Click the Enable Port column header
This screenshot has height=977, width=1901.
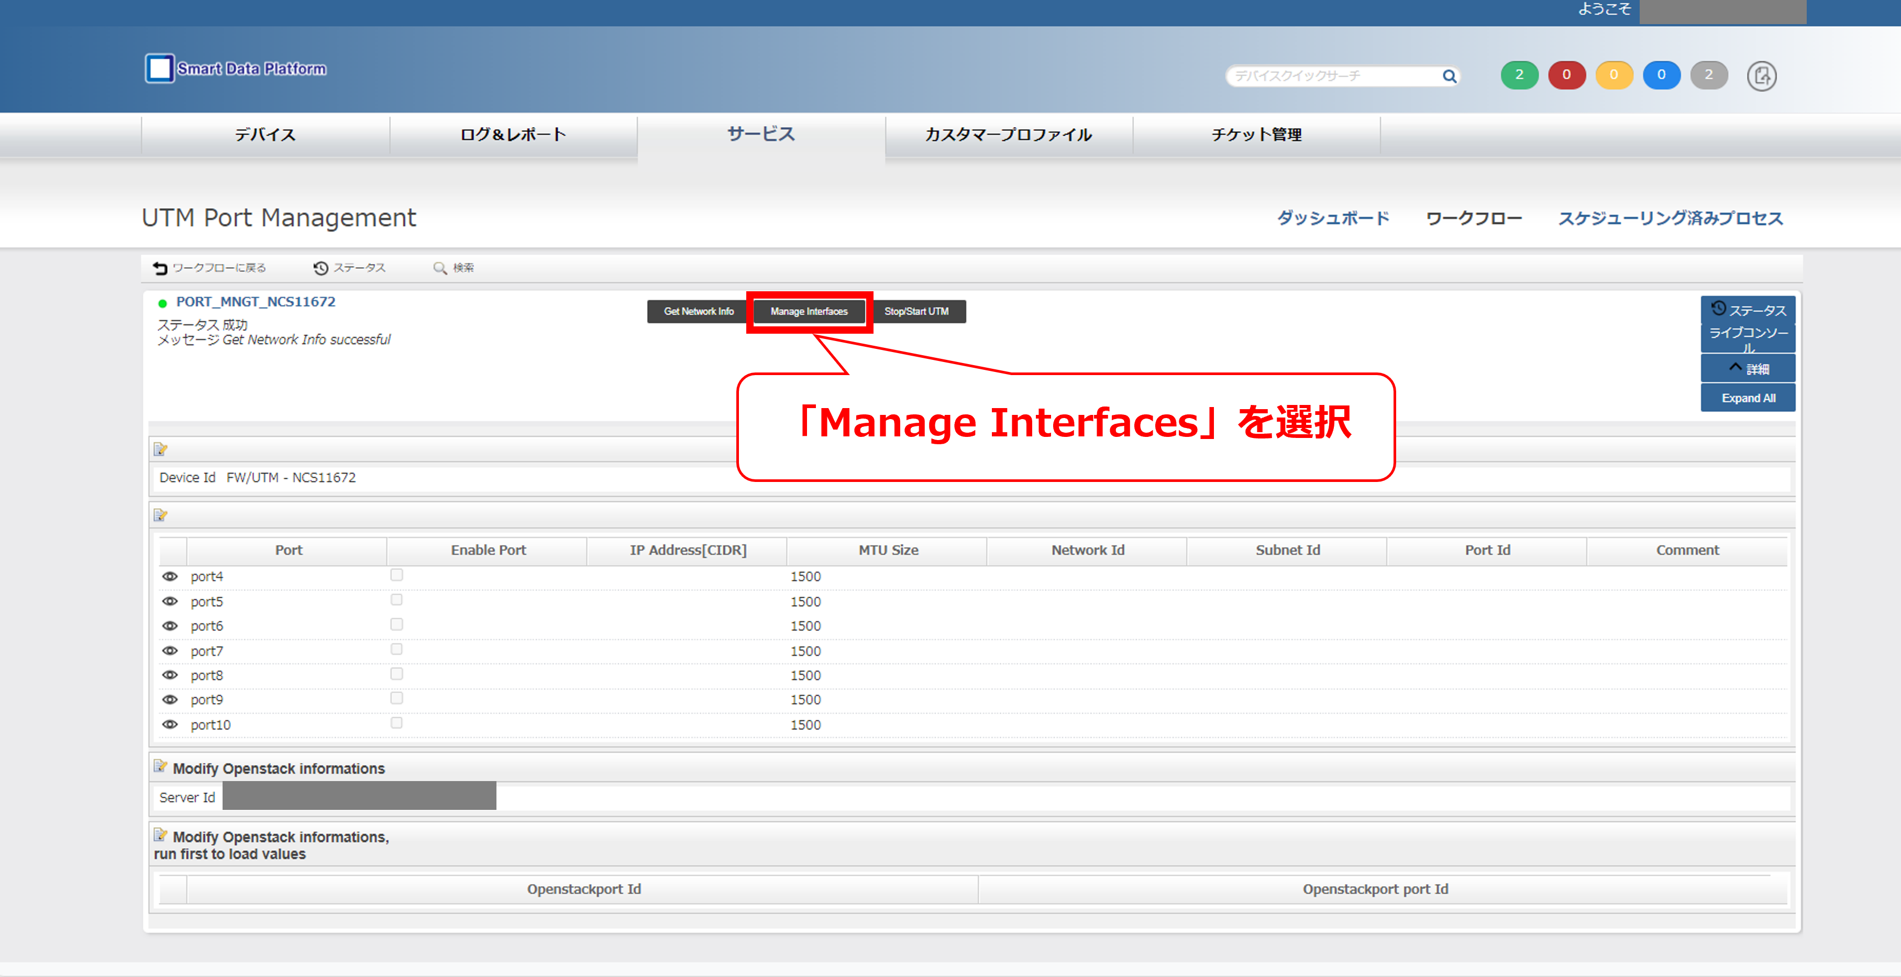click(488, 550)
